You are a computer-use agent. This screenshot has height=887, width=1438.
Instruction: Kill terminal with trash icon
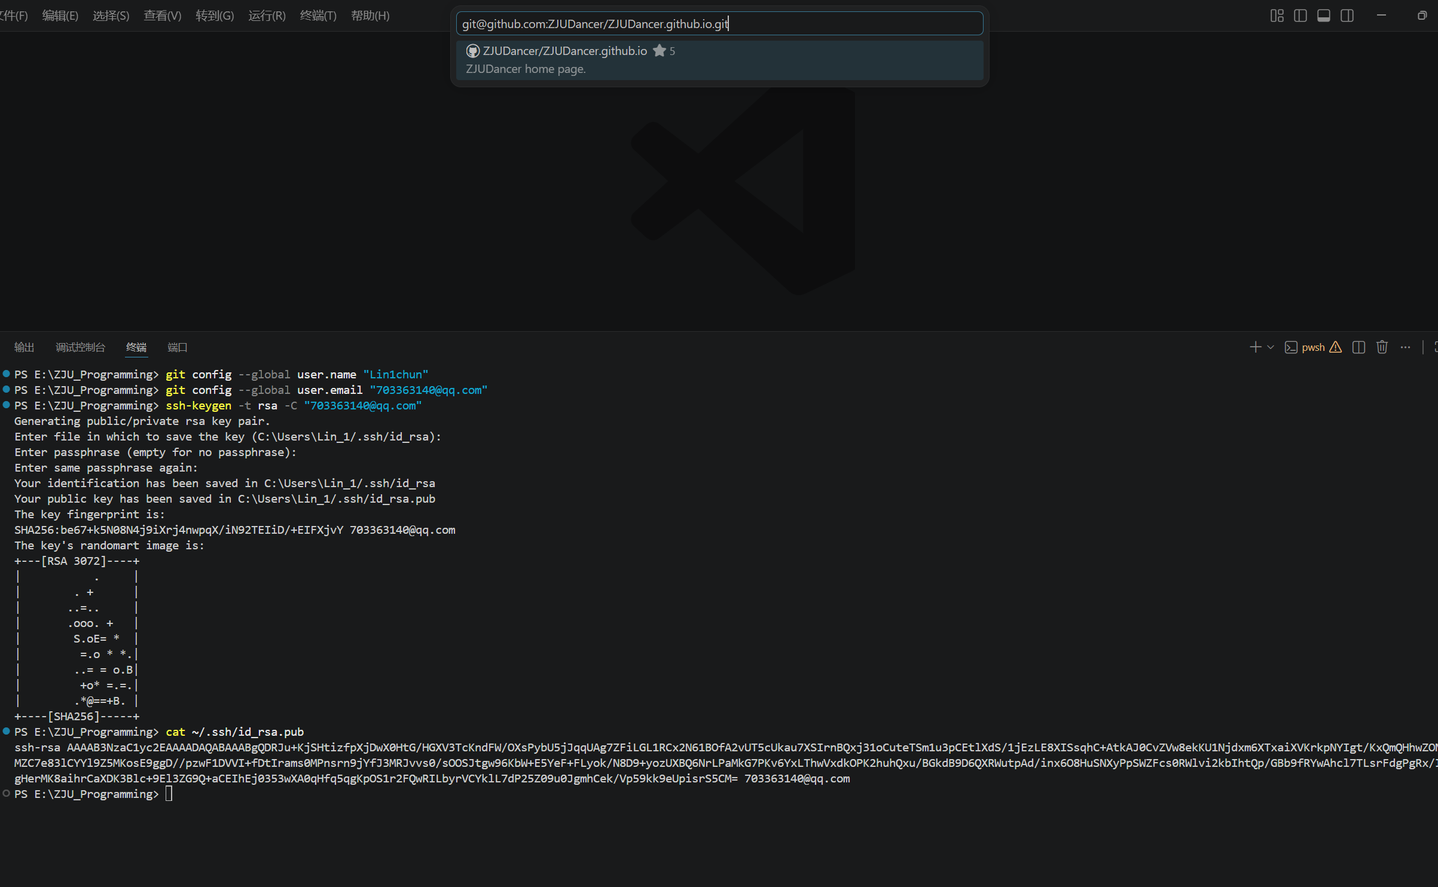click(x=1382, y=347)
